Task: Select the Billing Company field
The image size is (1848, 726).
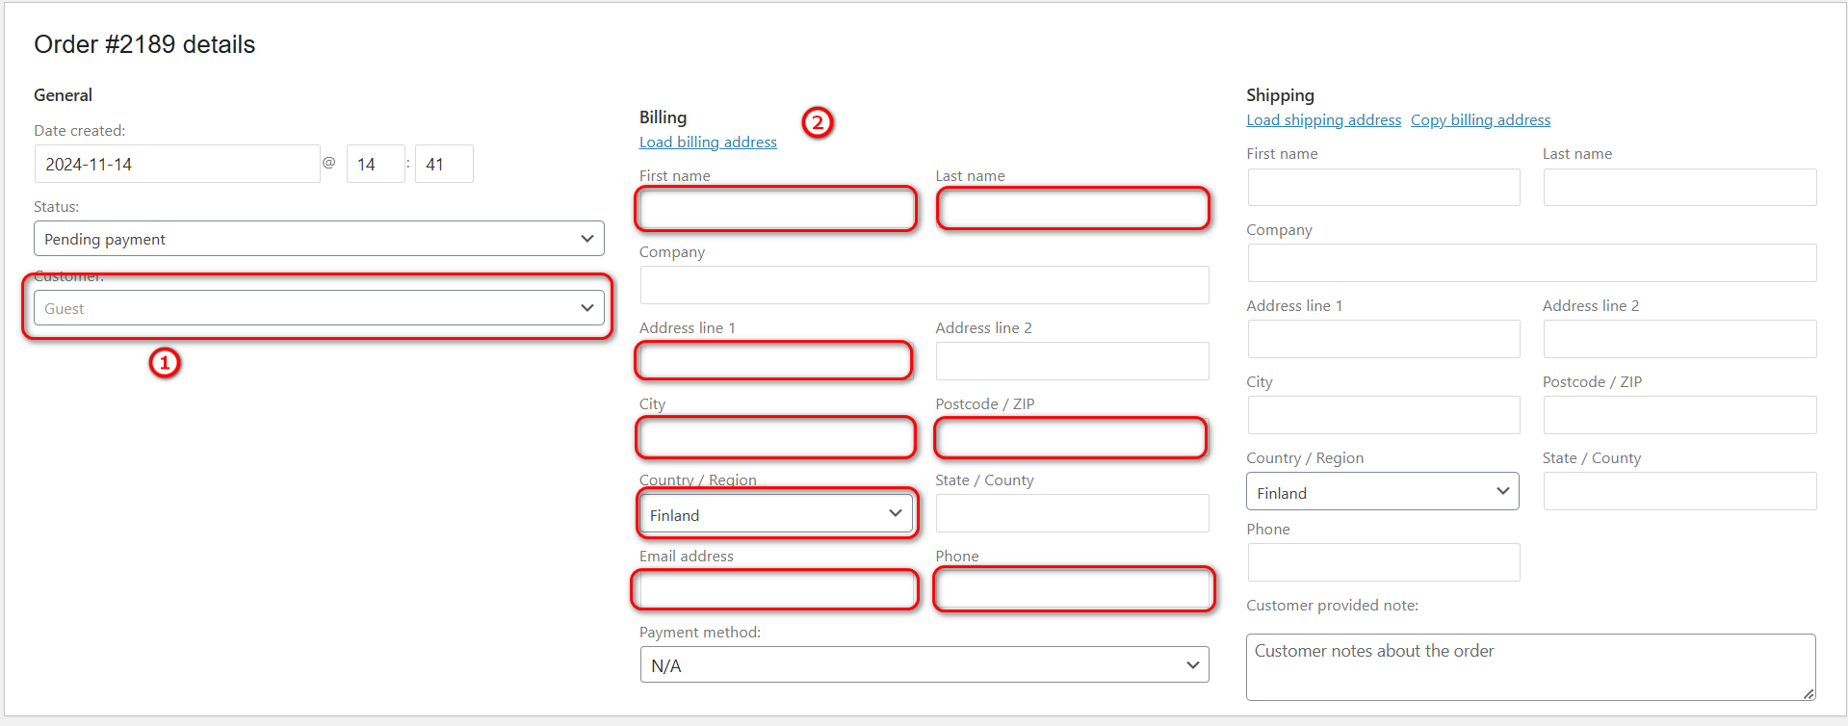Action: point(924,285)
